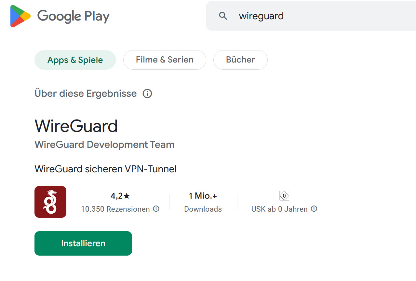Click the USK 0 diamond rating badge
Screen dimensions: 416x281
(284, 196)
